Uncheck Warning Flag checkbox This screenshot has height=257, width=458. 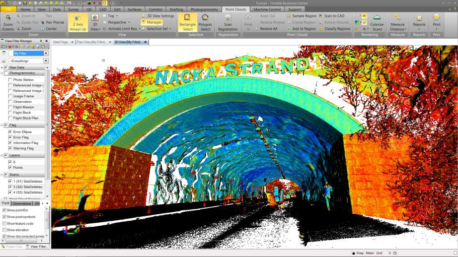click(x=10, y=148)
